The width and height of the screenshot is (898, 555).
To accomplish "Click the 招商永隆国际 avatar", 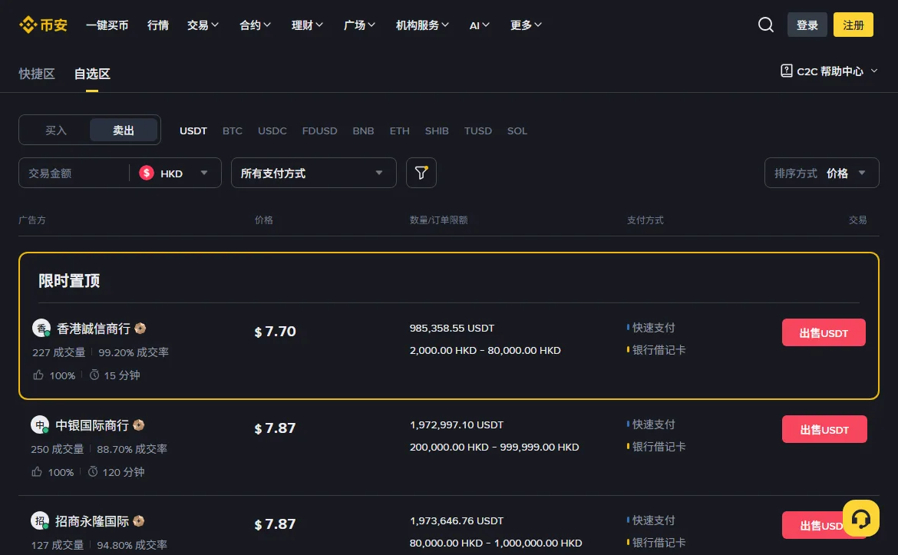I will coord(39,520).
